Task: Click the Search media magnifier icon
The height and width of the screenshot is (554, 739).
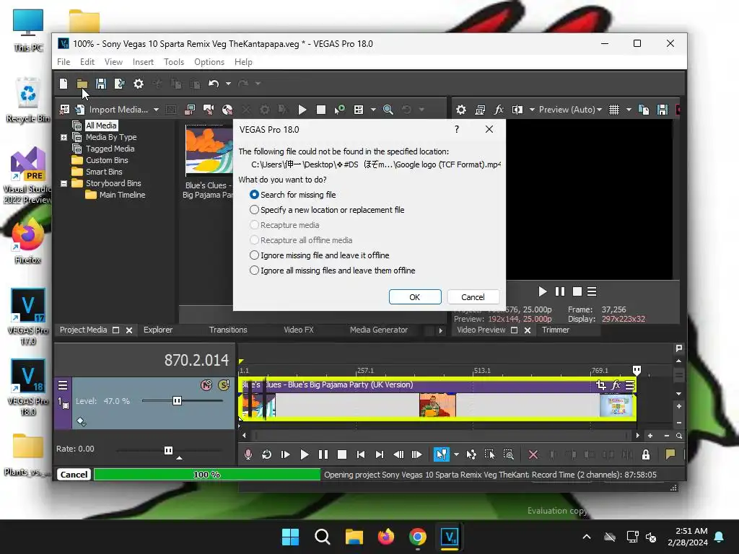Action: (388, 110)
